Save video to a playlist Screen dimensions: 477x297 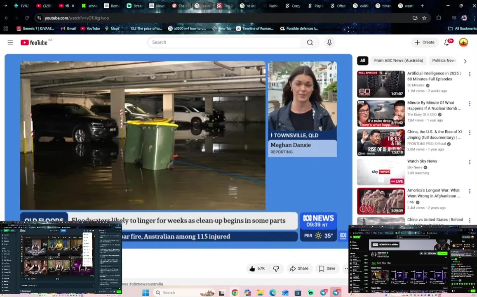tap(327, 269)
